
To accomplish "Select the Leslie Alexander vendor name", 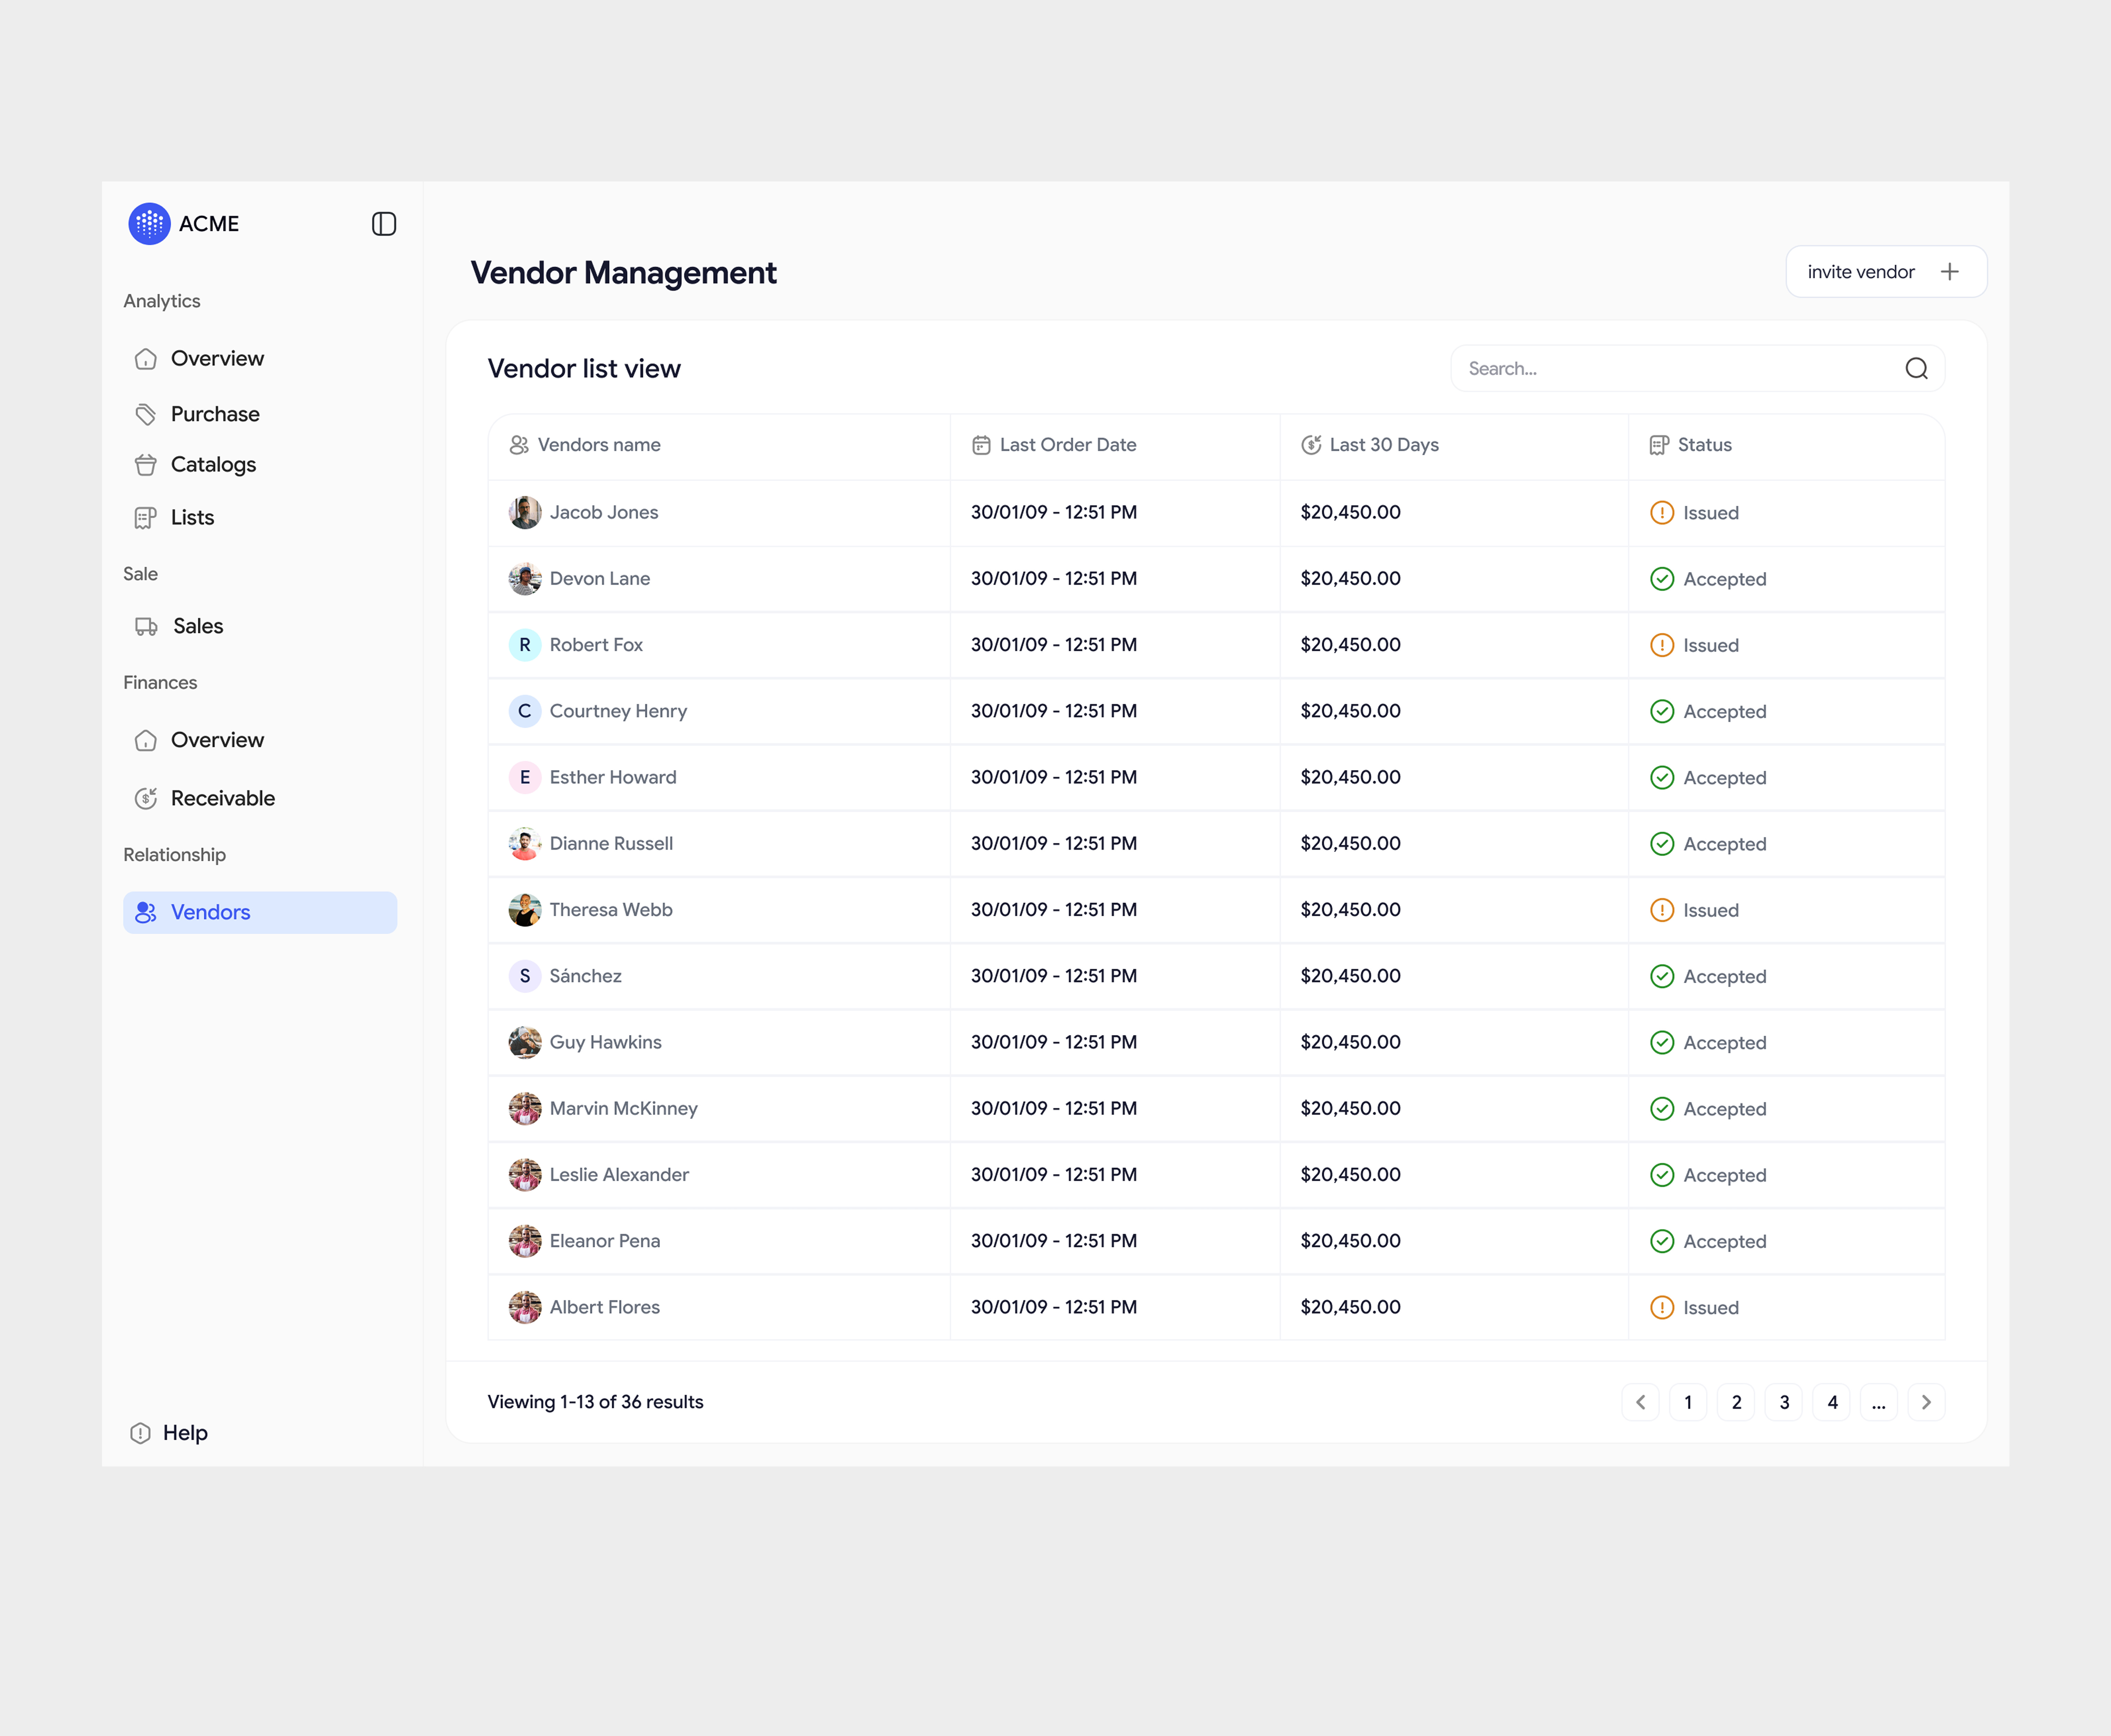I will [619, 1174].
